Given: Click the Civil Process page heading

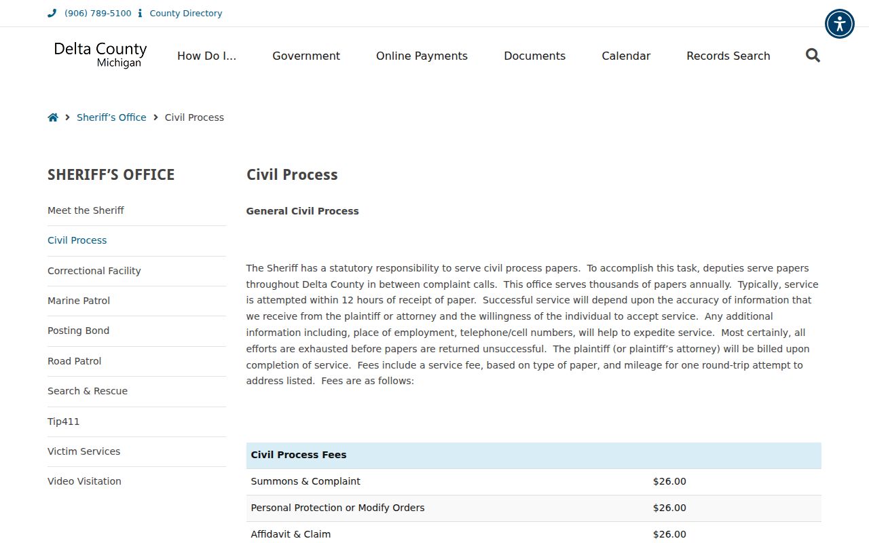Looking at the screenshot, I should pos(292,174).
